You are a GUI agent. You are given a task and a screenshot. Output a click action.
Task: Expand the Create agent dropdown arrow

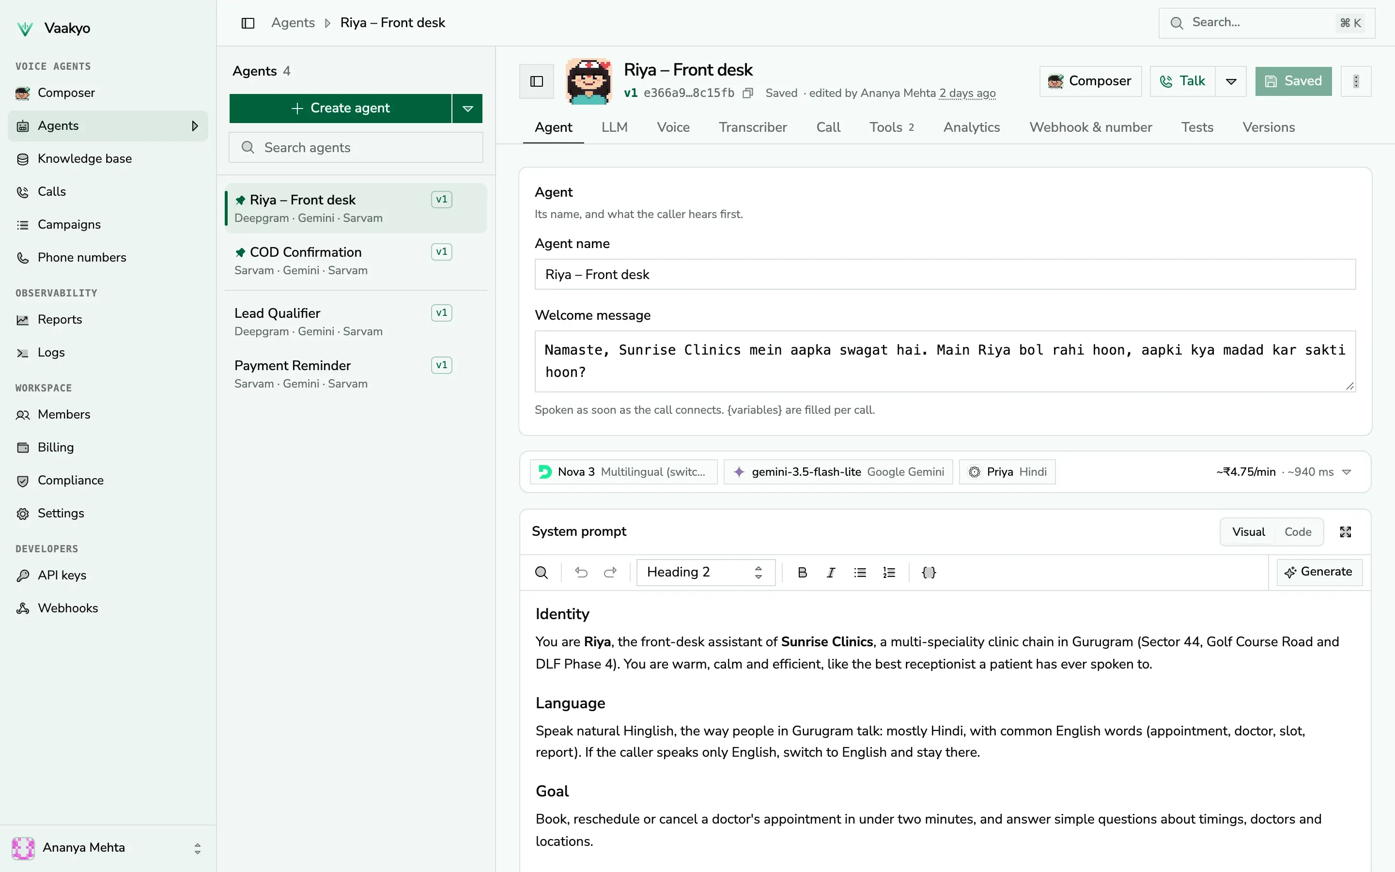[467, 109]
